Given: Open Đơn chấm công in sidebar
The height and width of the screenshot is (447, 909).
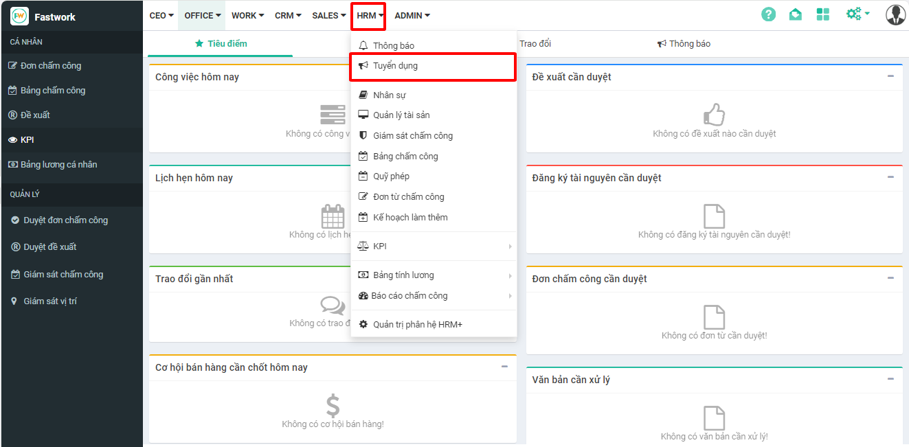Looking at the screenshot, I should click(51, 66).
